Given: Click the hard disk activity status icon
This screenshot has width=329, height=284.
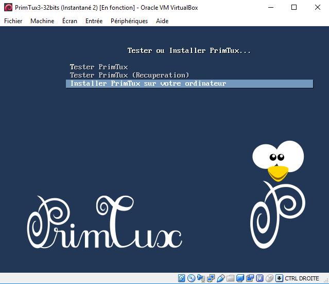Looking at the screenshot, I should click(182, 278).
